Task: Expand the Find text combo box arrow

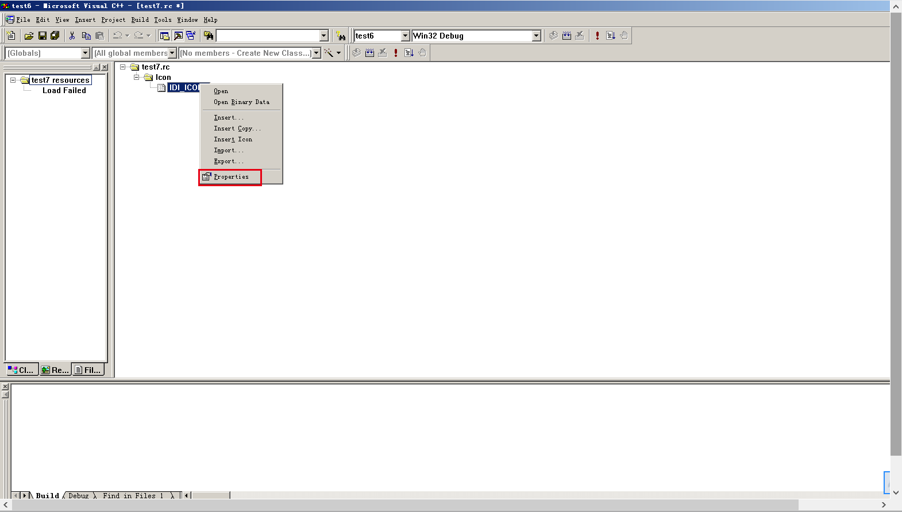Action: [324, 36]
